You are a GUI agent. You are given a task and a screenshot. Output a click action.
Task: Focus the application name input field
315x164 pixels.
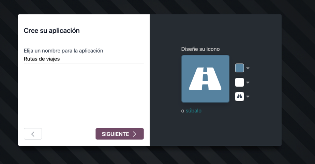pyautogui.click(x=84, y=59)
